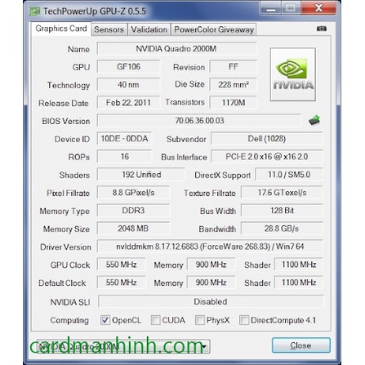Click the Close button
The image size is (365, 365).
301,345
